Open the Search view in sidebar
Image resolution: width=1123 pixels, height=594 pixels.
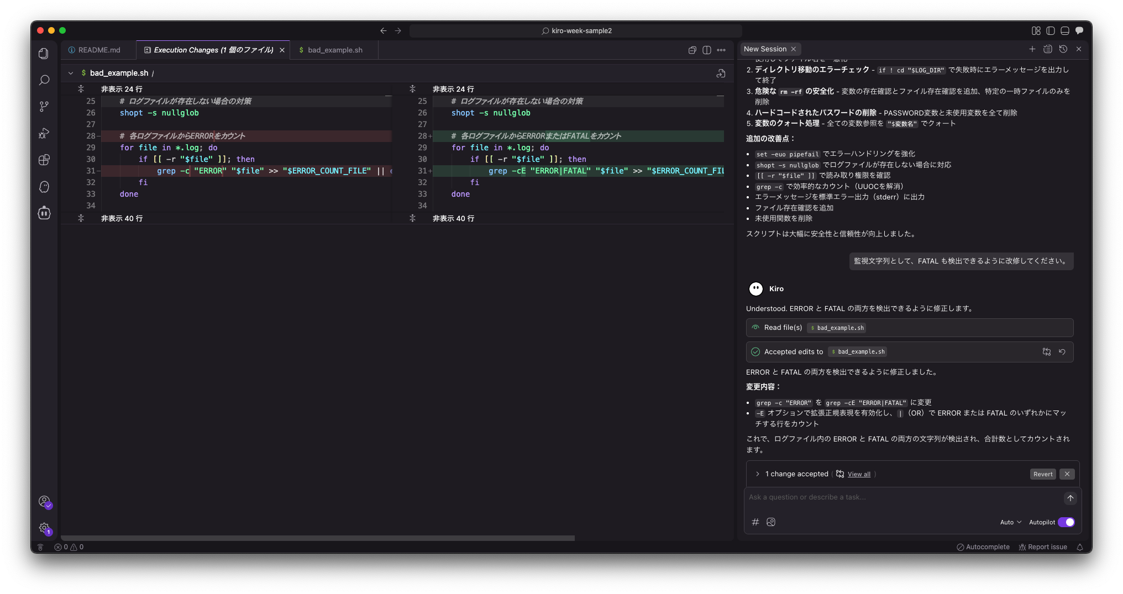[44, 80]
